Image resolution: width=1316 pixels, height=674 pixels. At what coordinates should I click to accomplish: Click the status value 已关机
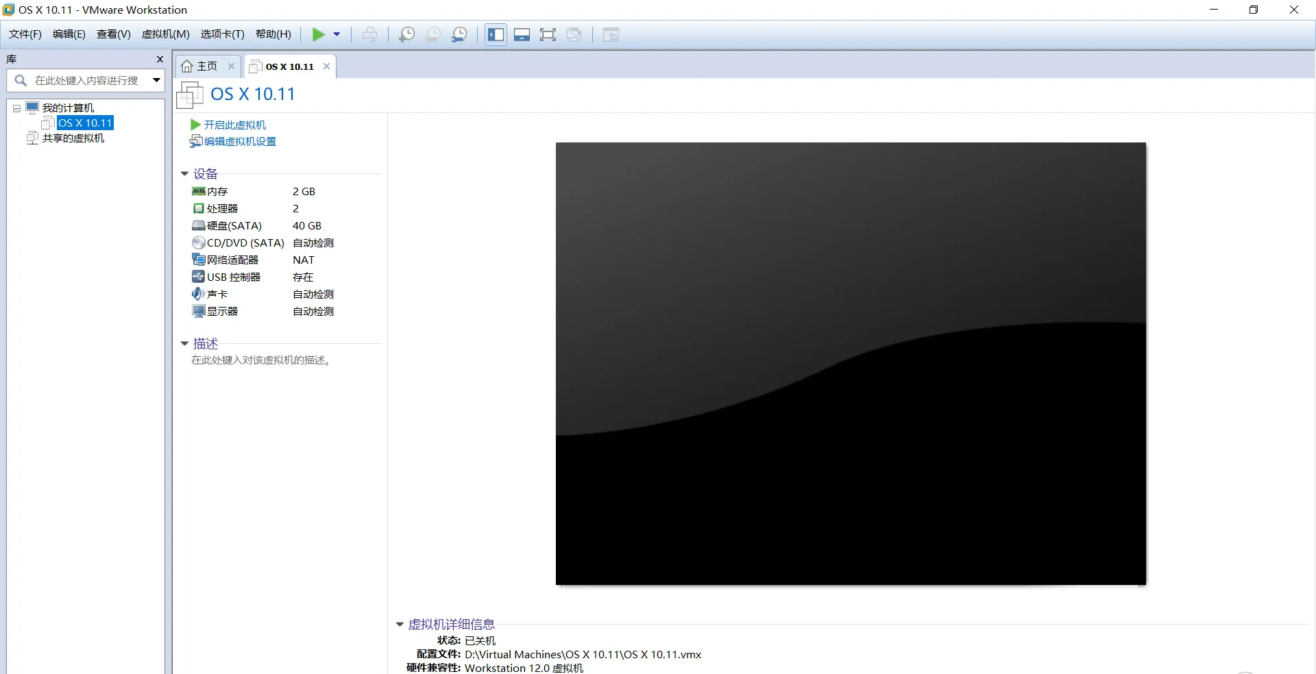480,640
